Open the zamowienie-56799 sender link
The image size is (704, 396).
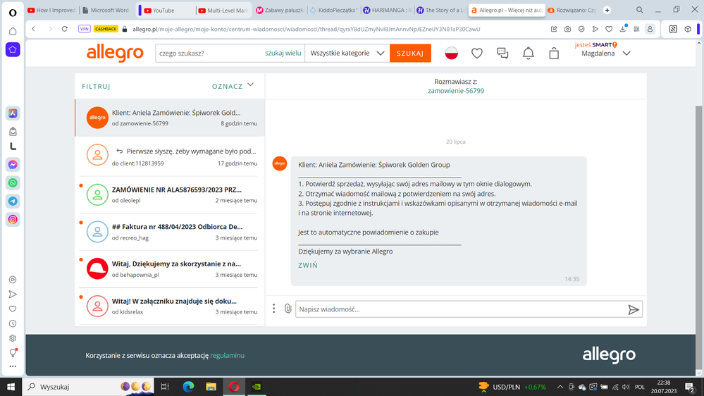pos(456,91)
